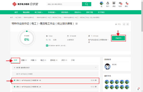Expand the 岗位培训 dropdown menu
Screen dimensions: 143x92
[65, 12]
